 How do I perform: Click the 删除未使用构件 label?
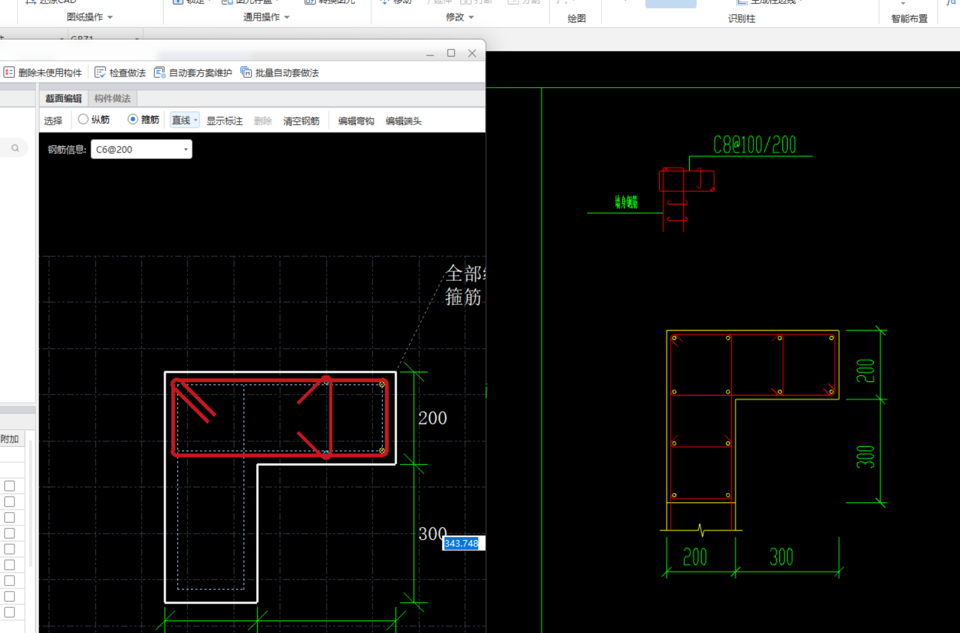point(50,73)
